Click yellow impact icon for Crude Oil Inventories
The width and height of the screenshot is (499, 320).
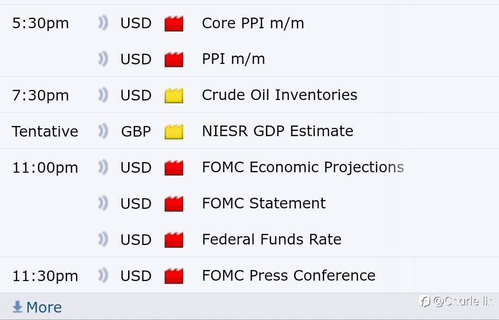(174, 96)
